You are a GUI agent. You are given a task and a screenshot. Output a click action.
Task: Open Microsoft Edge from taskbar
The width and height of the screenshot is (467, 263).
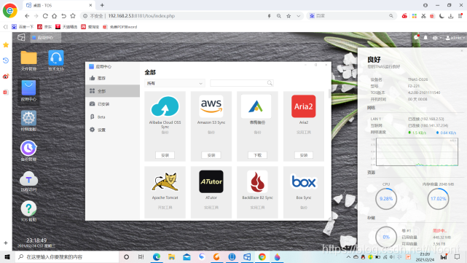coord(157,256)
